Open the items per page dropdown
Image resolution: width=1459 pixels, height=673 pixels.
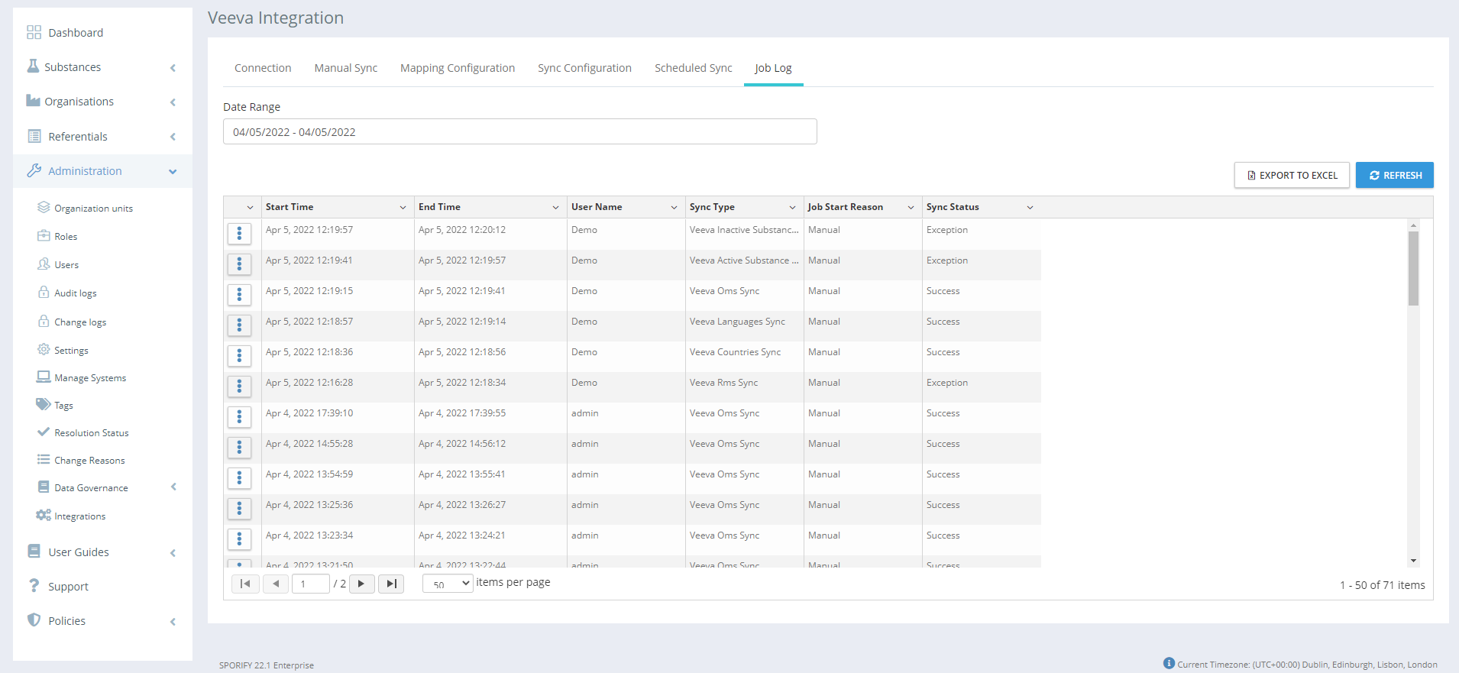point(448,584)
